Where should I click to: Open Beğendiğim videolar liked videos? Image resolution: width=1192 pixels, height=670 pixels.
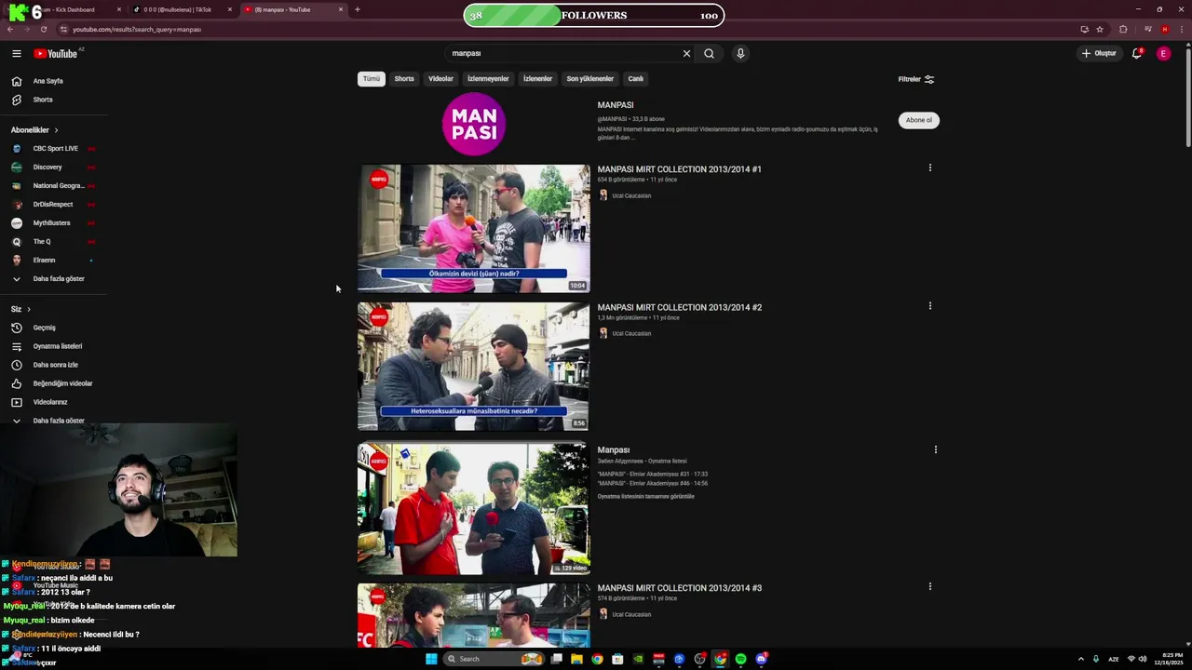point(54,383)
